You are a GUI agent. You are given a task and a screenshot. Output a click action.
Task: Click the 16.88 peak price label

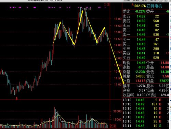88,9
